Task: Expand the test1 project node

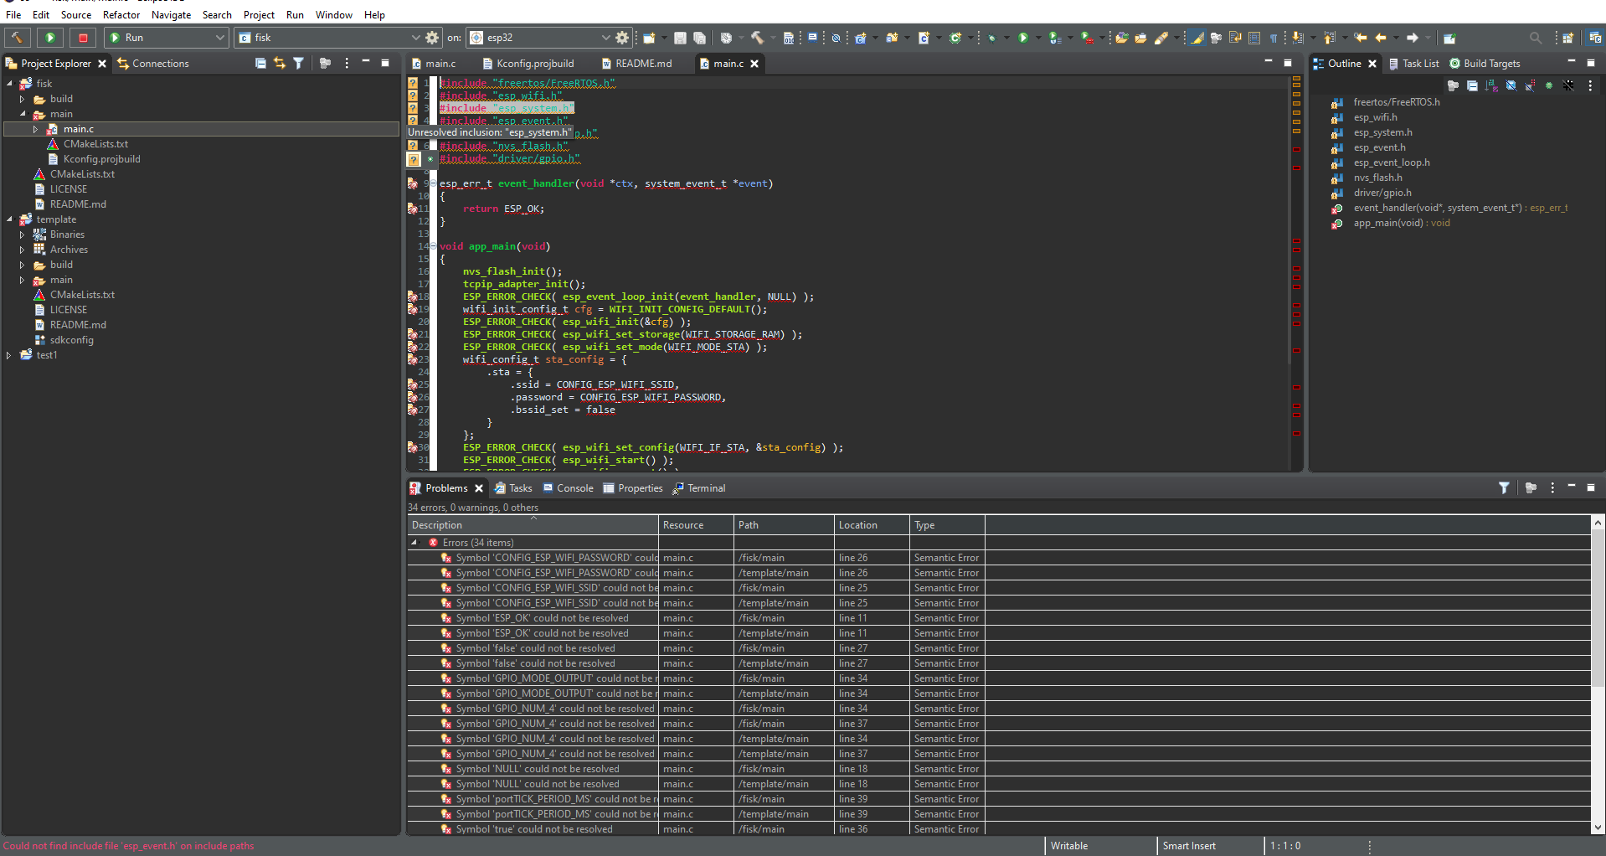Action: click(9, 355)
